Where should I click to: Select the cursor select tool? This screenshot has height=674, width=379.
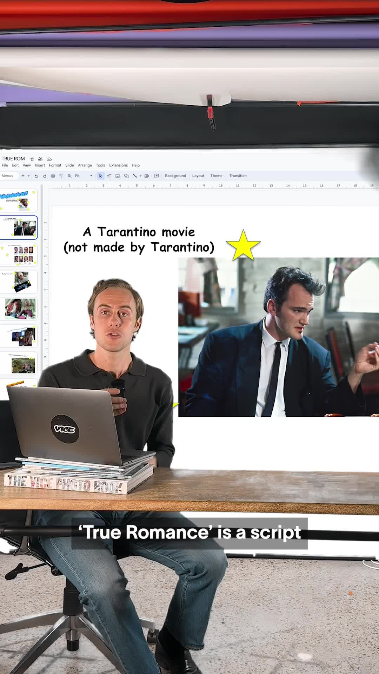coord(101,176)
